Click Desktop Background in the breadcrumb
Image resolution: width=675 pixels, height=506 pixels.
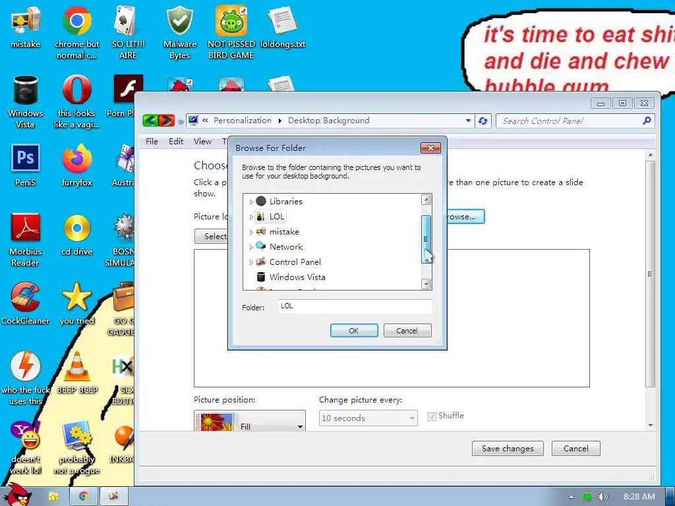328,121
